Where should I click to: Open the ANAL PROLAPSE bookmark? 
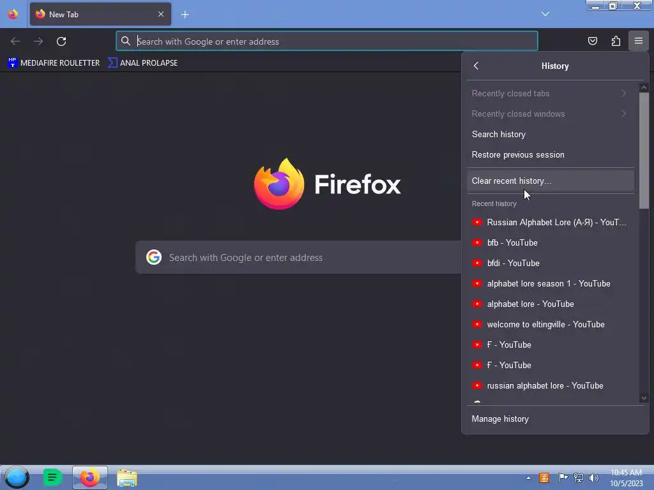click(142, 63)
